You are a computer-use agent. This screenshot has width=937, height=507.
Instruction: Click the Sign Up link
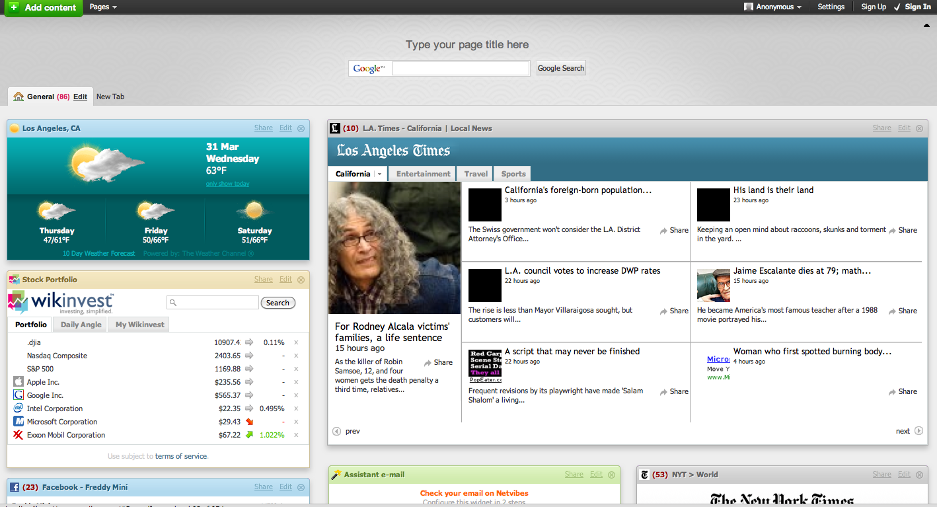click(x=874, y=7)
